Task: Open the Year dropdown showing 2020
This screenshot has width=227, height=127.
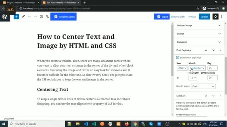Action: [x=182, y=68]
